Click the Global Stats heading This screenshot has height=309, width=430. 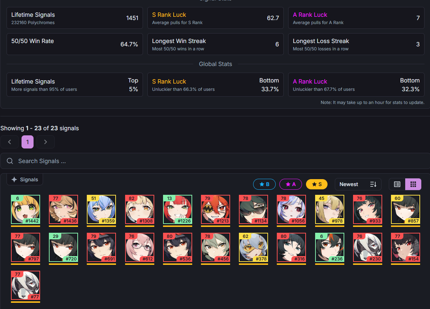[215, 64]
